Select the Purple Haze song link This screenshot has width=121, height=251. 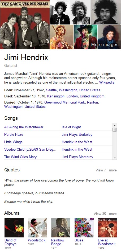pos(14,134)
